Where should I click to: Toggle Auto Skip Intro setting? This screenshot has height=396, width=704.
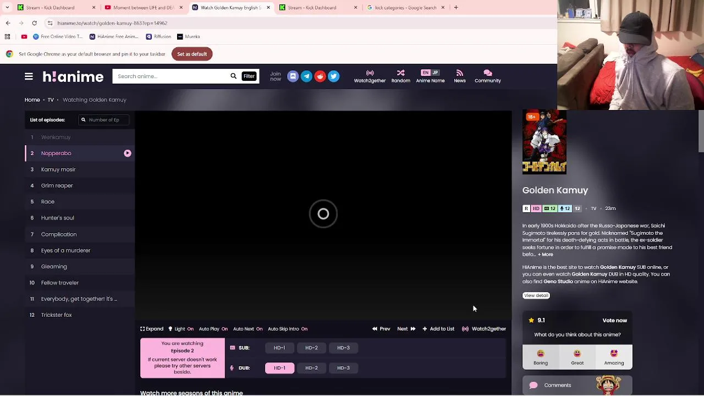[288, 329]
